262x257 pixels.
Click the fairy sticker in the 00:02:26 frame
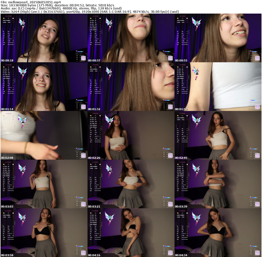(109, 120)
